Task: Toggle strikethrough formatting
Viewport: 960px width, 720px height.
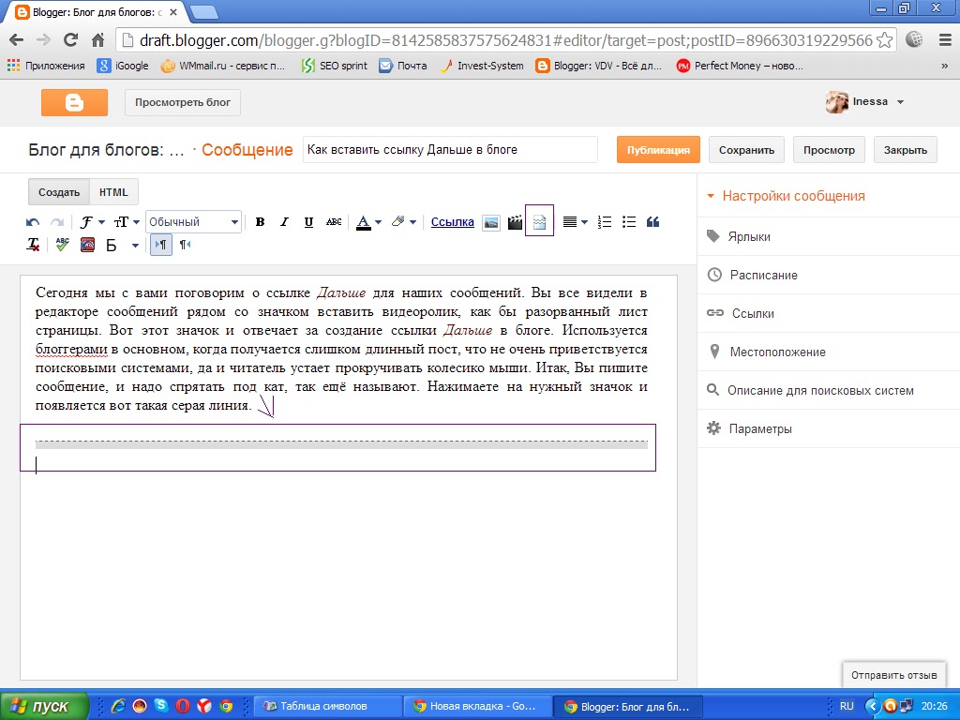Action: pos(334,221)
